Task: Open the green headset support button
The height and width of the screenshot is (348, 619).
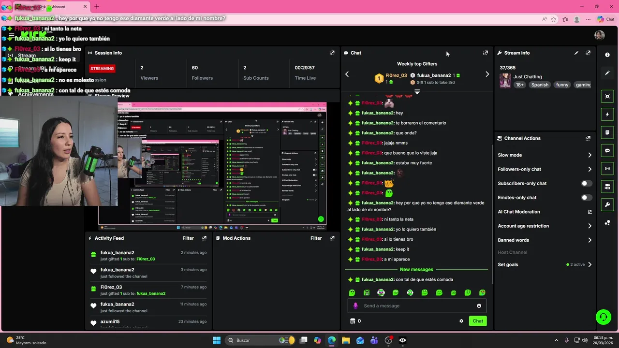Action: tap(603, 317)
